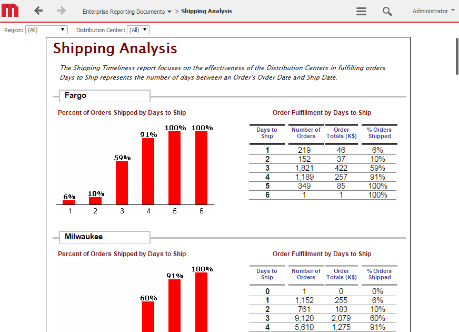459x332 pixels.
Task: Select the 59% bar in Fargo chart
Action: 122,182
